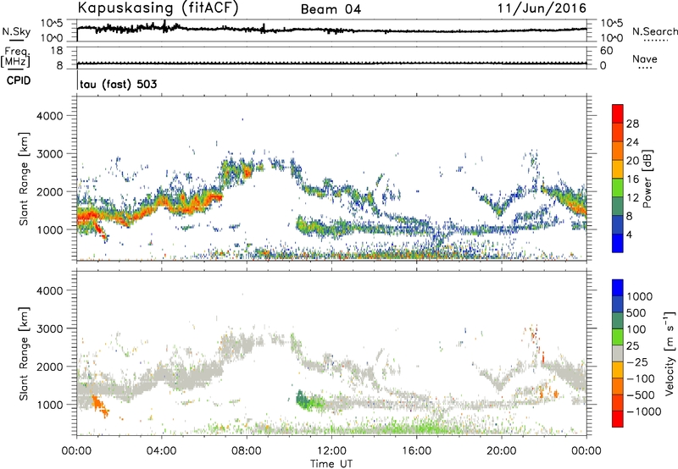Pick the red bottom segment of Velocity colorbar

(x=618, y=419)
